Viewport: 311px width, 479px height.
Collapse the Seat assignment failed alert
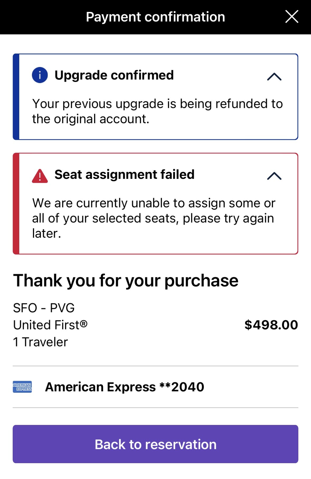274,176
